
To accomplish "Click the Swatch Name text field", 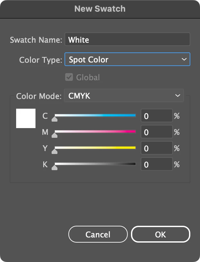I will point(127,40).
